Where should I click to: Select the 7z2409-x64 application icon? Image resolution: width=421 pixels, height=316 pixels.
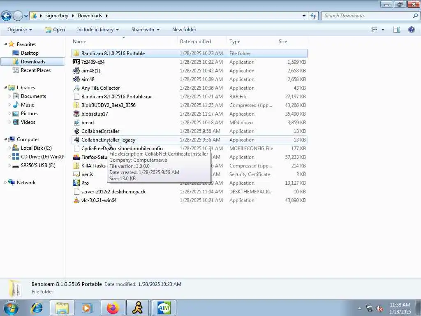tap(76, 62)
